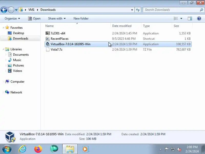The height and width of the screenshot is (154, 205).
Task: Open the Music library
Action: (17, 60)
